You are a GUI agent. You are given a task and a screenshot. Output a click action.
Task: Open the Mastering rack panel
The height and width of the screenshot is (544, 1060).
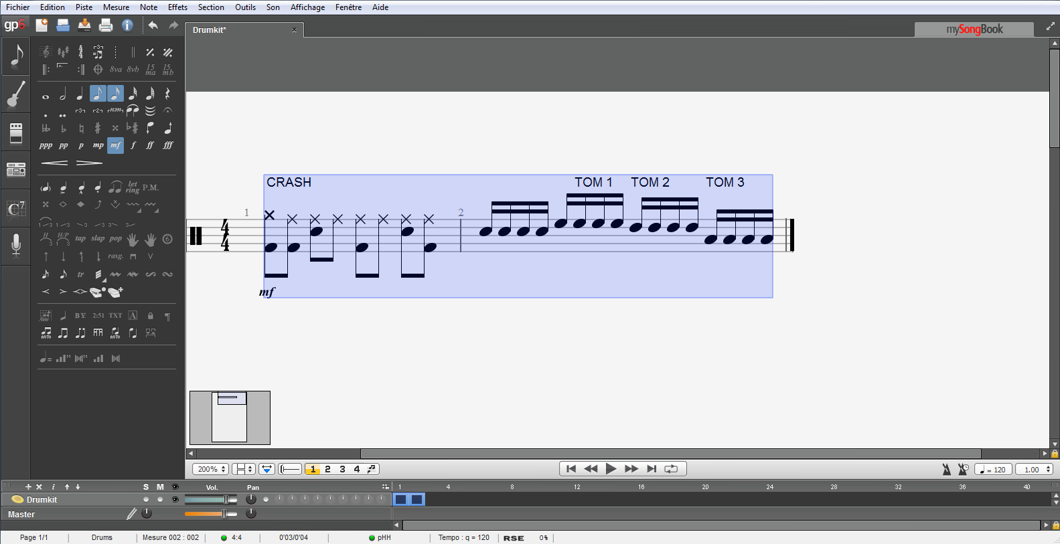coord(15,170)
